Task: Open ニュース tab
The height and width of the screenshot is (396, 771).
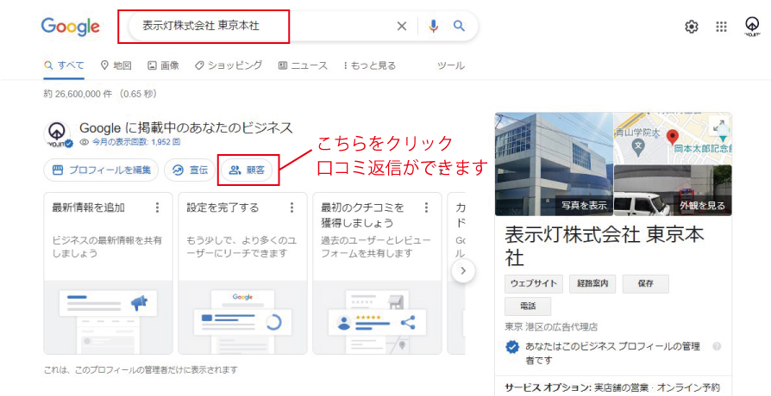Action: [x=303, y=65]
